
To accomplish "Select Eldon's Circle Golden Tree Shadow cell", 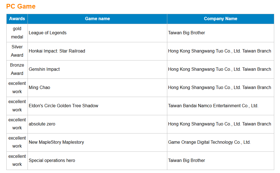I will tap(97, 106).
